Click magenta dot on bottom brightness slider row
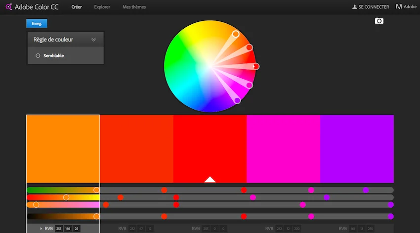The image size is (420, 233). click(311, 216)
